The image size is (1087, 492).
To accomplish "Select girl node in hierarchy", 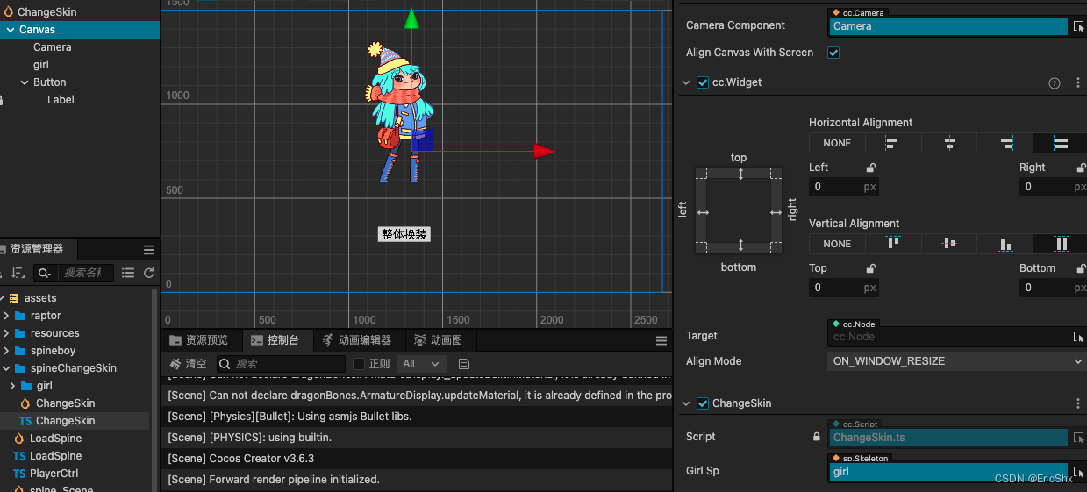I will pyautogui.click(x=41, y=65).
